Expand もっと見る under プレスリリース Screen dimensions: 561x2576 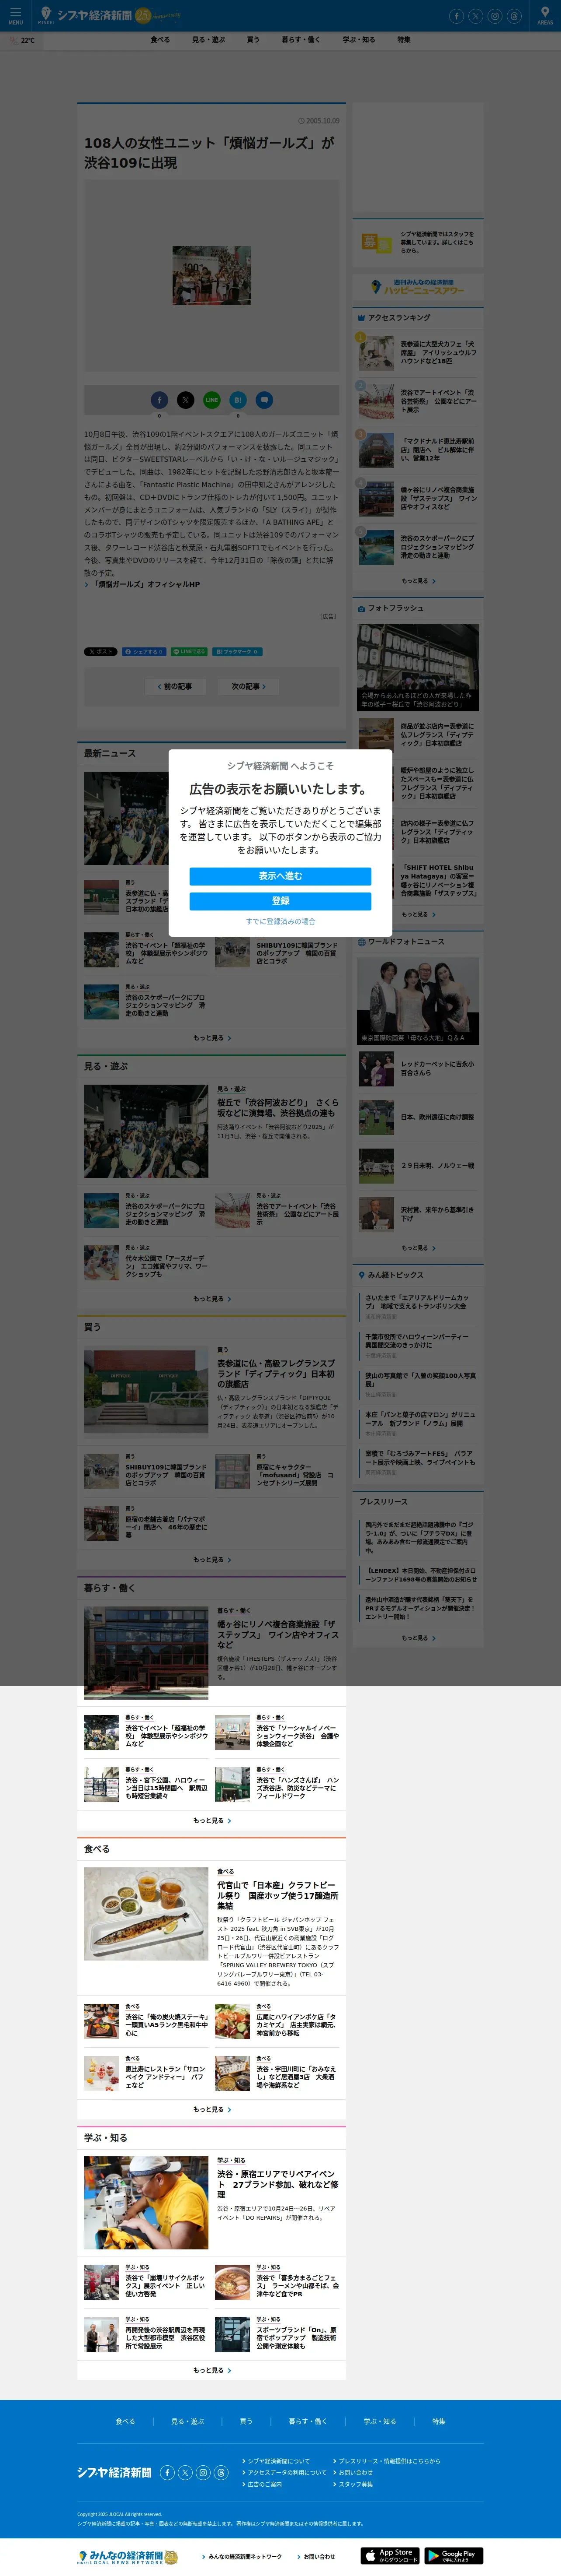point(418,1638)
